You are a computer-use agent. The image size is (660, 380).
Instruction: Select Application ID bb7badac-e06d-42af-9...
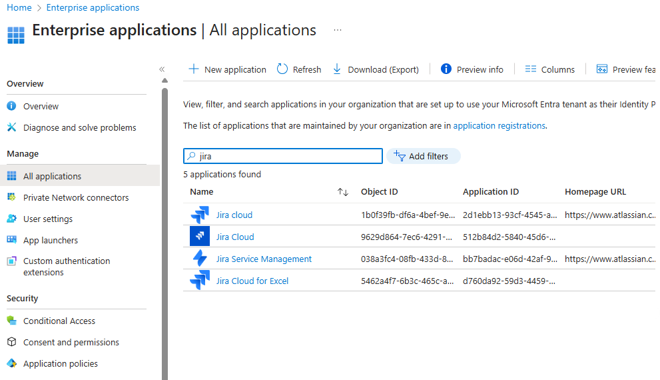click(x=509, y=259)
